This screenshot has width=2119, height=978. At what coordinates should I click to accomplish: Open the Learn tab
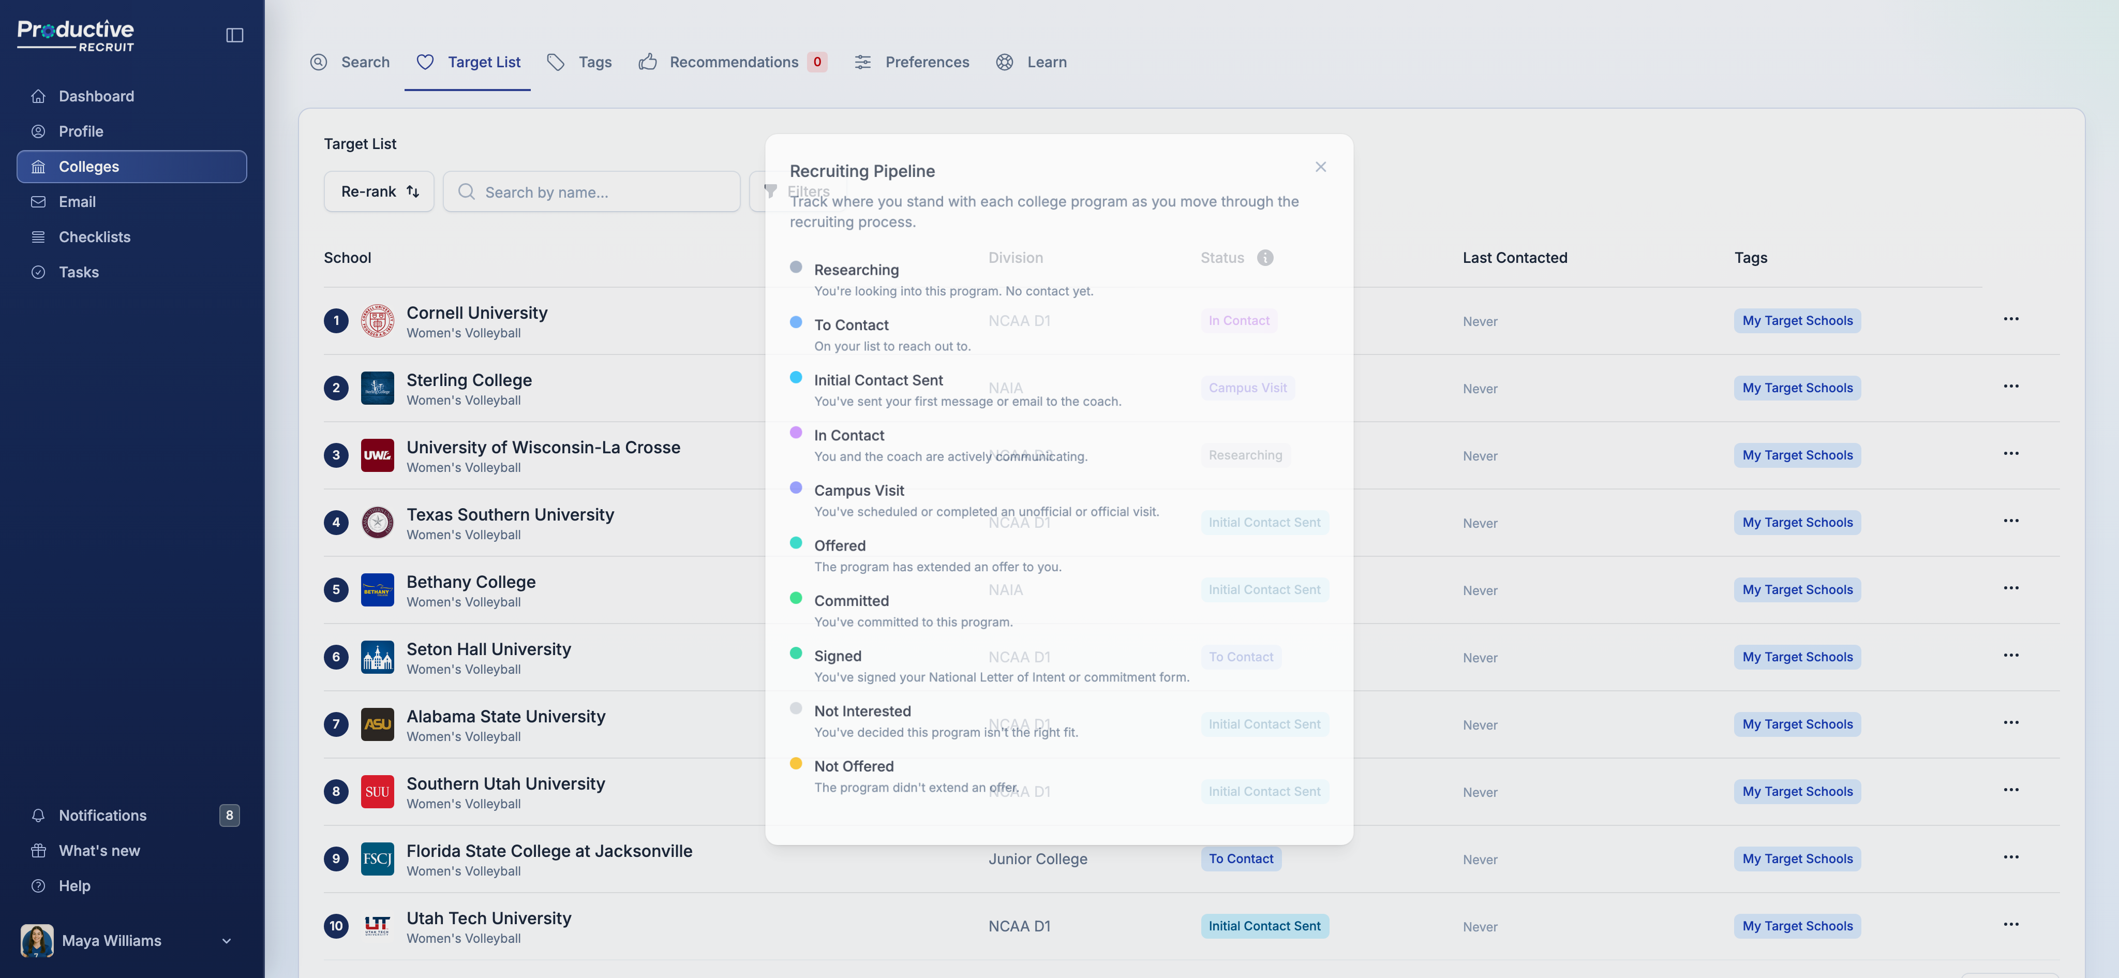1031,62
